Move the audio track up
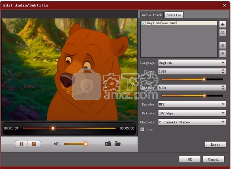The image size is (232, 169). (x=223, y=45)
